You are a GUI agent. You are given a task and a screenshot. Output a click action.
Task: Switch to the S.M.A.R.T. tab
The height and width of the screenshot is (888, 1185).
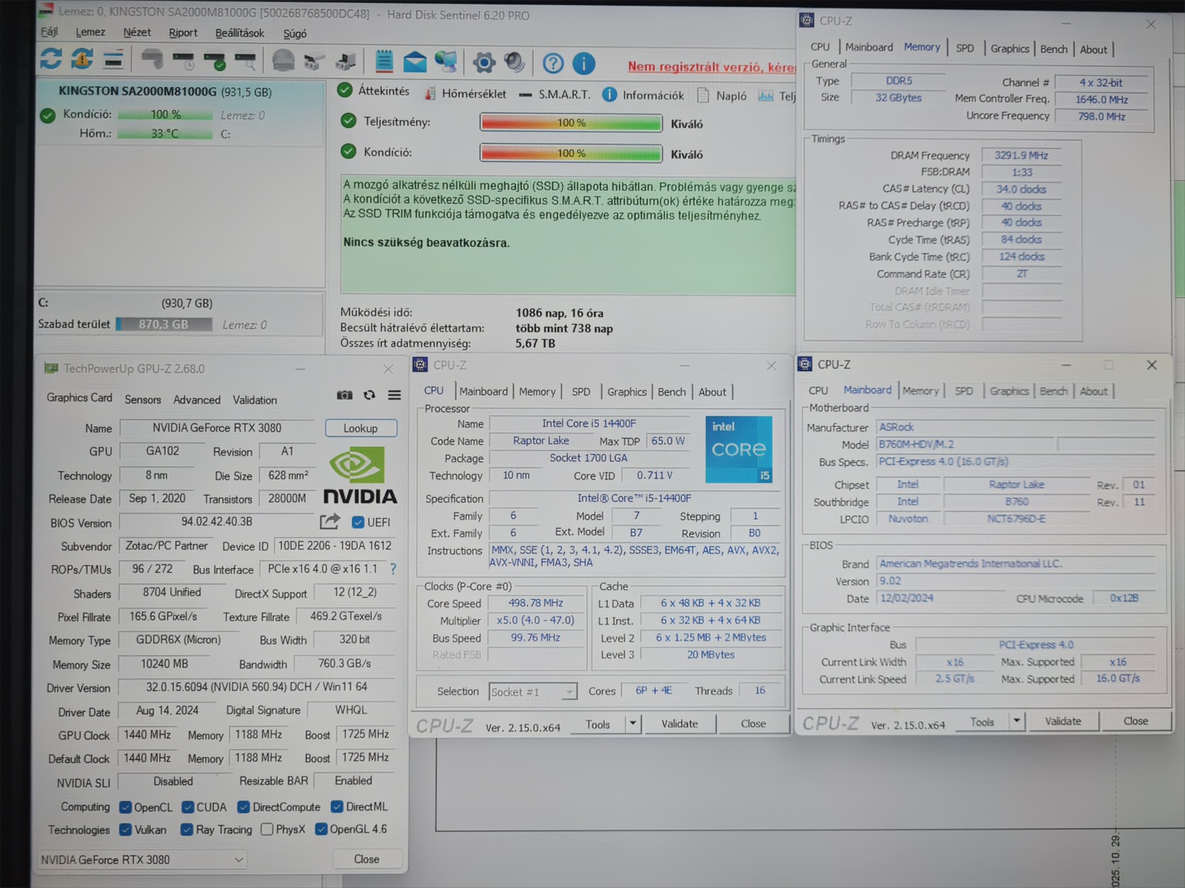(554, 93)
